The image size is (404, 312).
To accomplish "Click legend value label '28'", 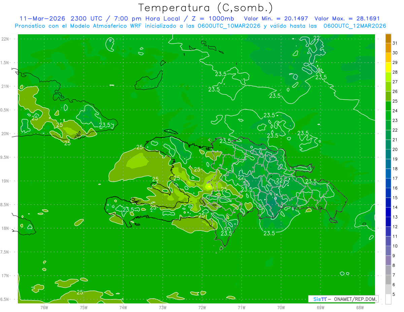I will (395, 72).
